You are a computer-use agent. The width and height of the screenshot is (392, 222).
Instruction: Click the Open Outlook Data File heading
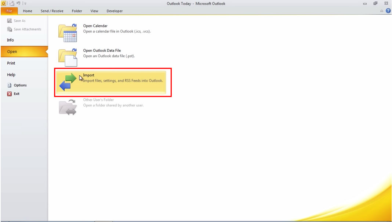click(102, 50)
